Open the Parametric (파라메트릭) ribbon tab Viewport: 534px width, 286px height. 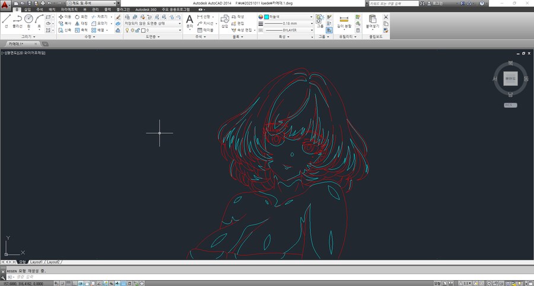pos(69,9)
